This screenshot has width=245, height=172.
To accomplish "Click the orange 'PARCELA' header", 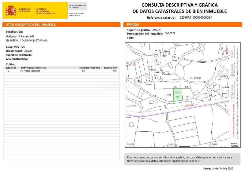I will click(x=133, y=24).
